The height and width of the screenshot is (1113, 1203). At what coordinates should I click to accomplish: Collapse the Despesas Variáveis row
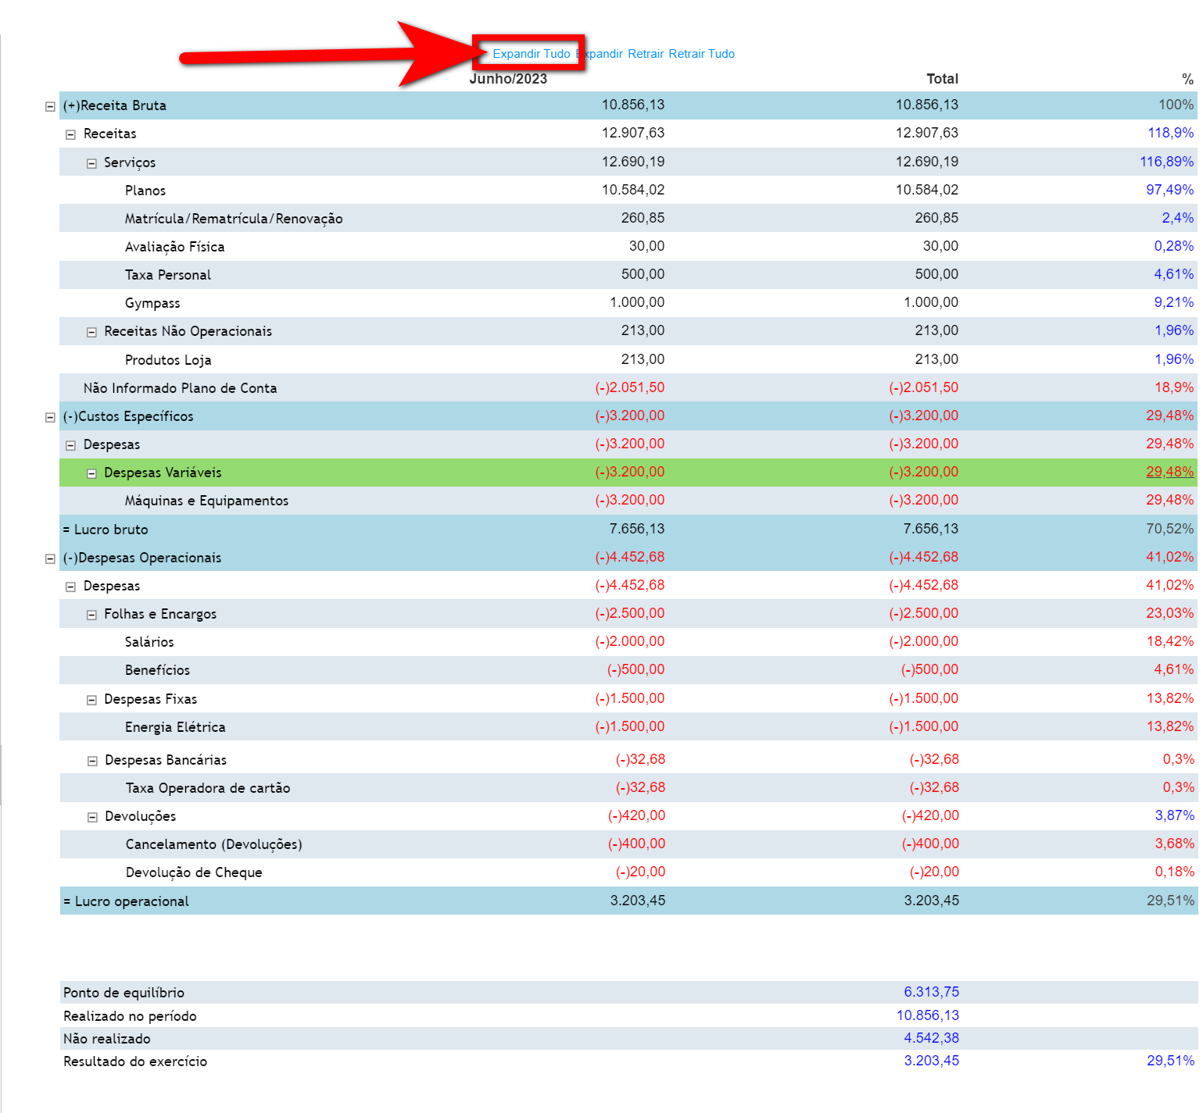[91, 473]
